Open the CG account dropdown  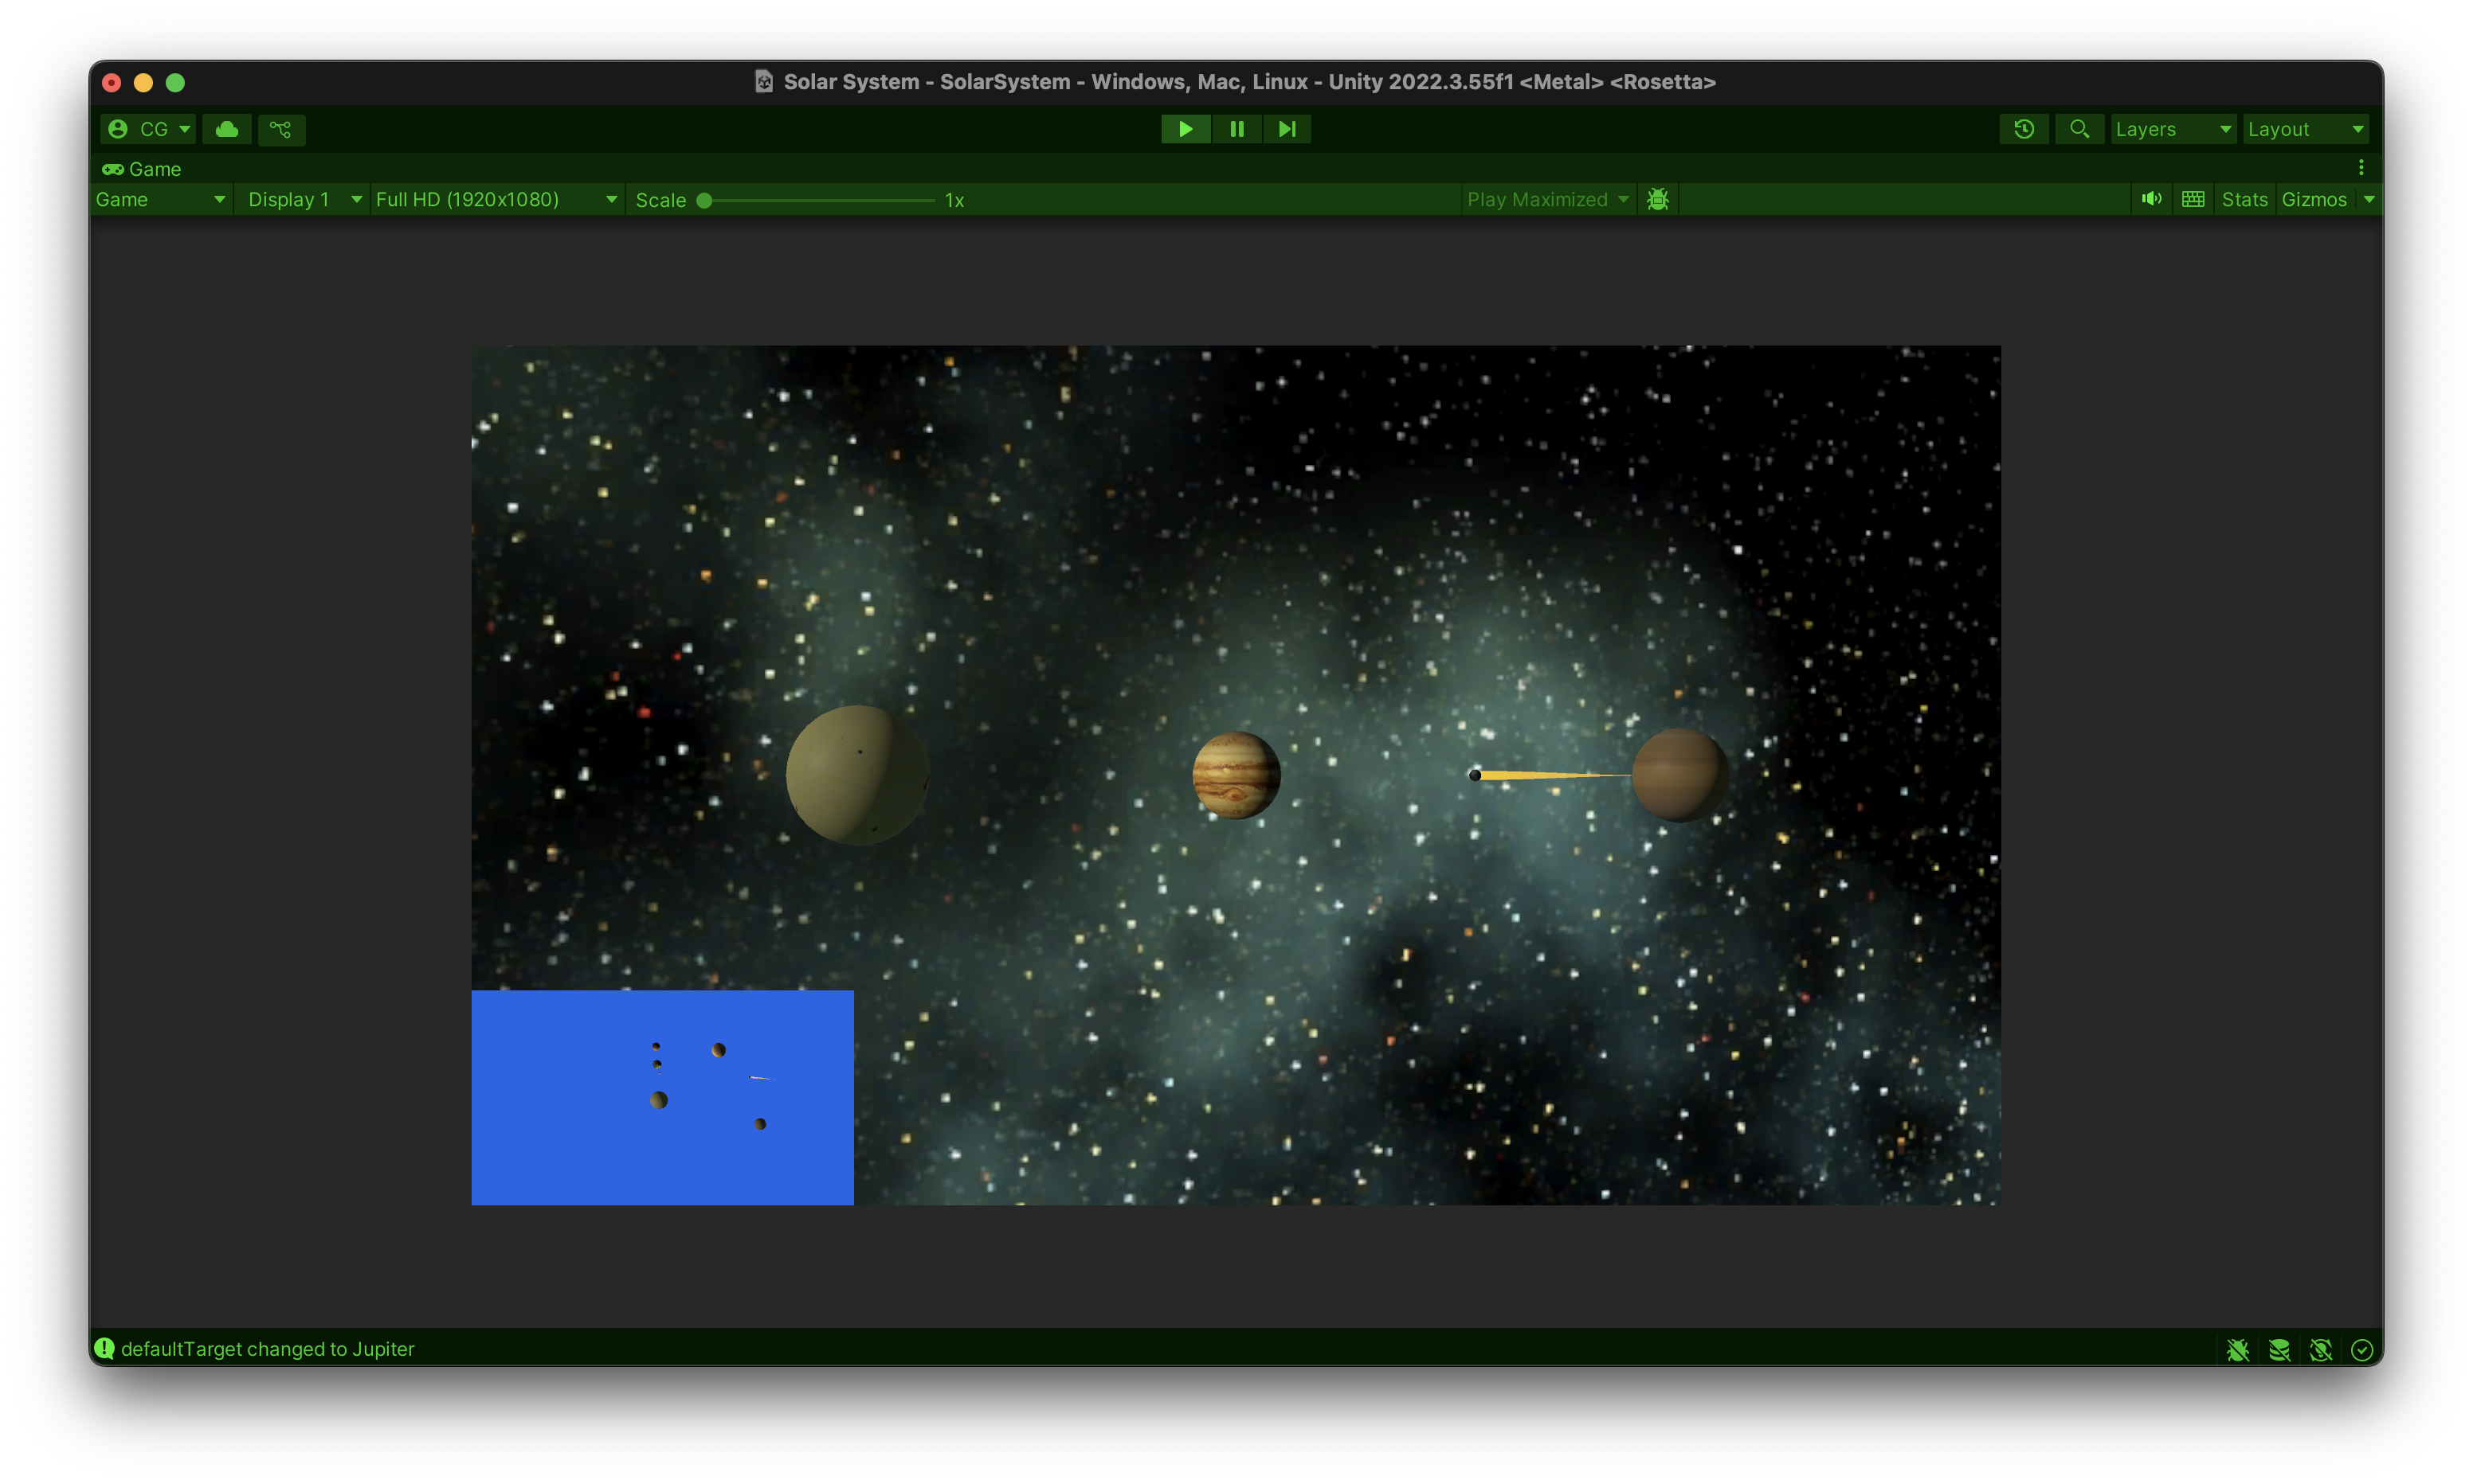click(x=148, y=129)
